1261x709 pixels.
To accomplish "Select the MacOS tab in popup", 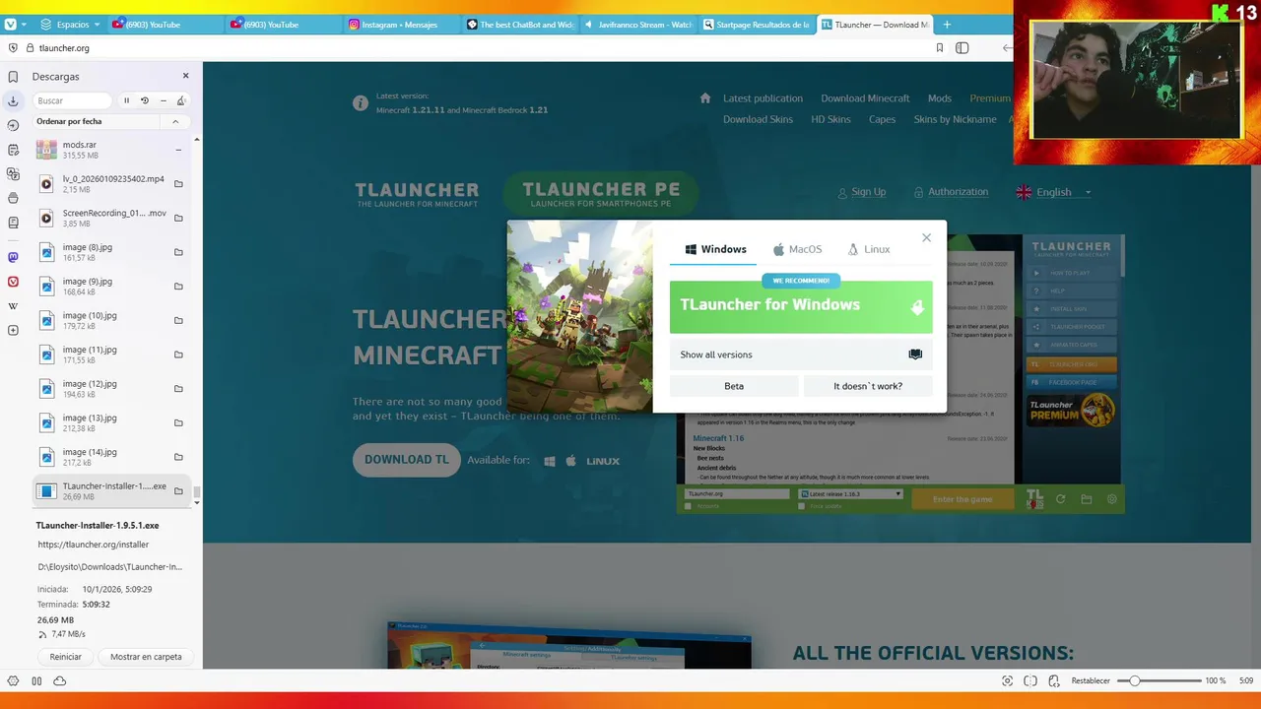I will pyautogui.click(x=798, y=249).
